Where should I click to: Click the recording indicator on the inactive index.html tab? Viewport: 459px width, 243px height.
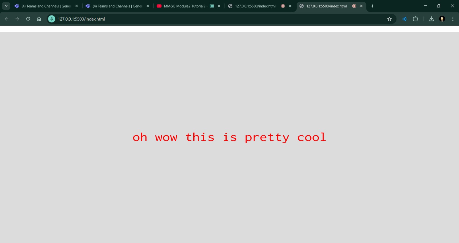point(283,6)
